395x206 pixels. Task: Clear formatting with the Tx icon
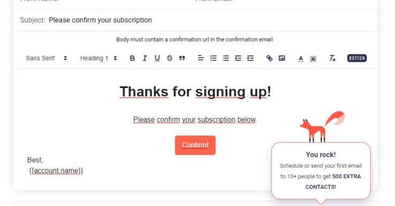coord(332,58)
